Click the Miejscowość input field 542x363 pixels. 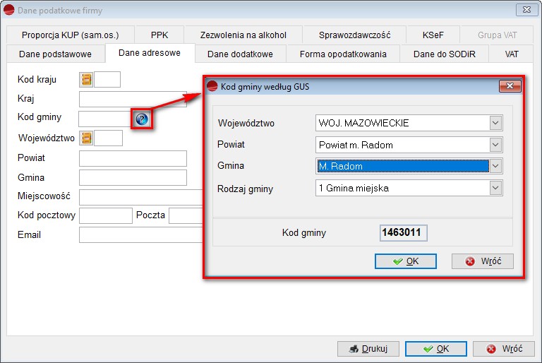141,197
